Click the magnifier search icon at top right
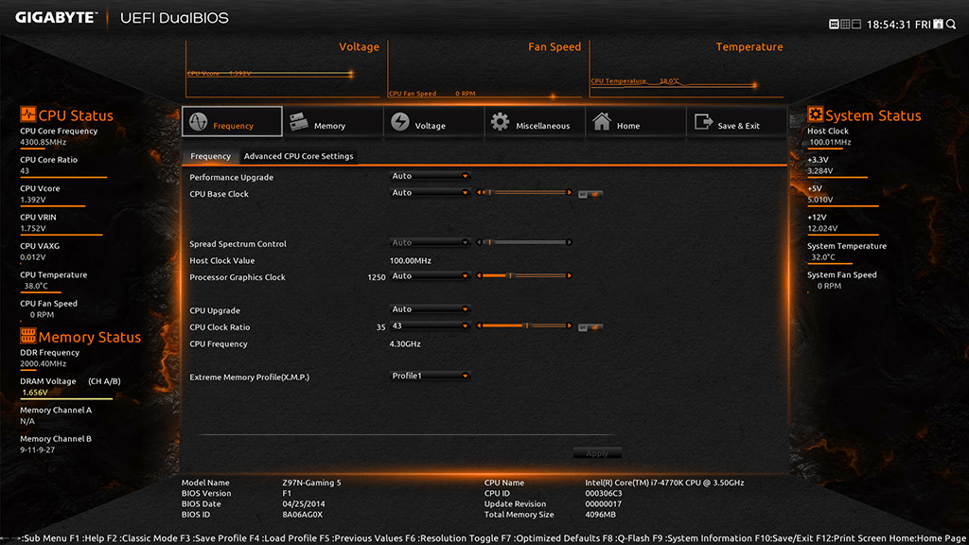Image resolution: width=969 pixels, height=545 pixels. tap(951, 24)
